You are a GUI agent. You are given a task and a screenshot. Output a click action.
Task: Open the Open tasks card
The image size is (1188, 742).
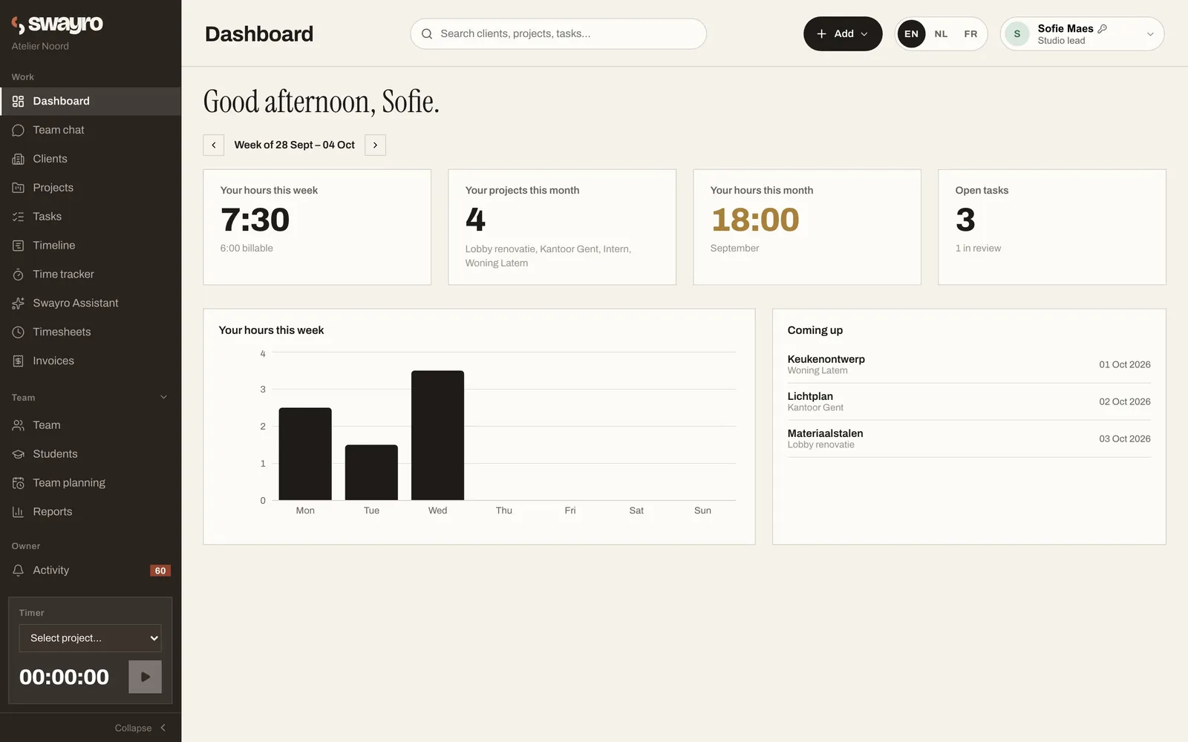[x=1052, y=227]
